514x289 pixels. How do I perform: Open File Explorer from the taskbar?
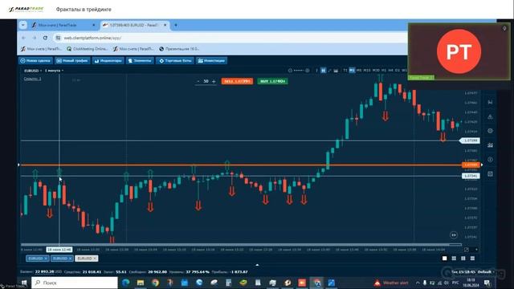[x=141, y=283]
